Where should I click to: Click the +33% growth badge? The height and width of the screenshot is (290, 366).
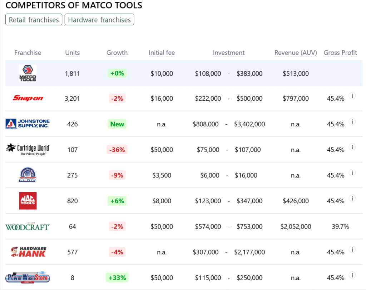coord(117,277)
